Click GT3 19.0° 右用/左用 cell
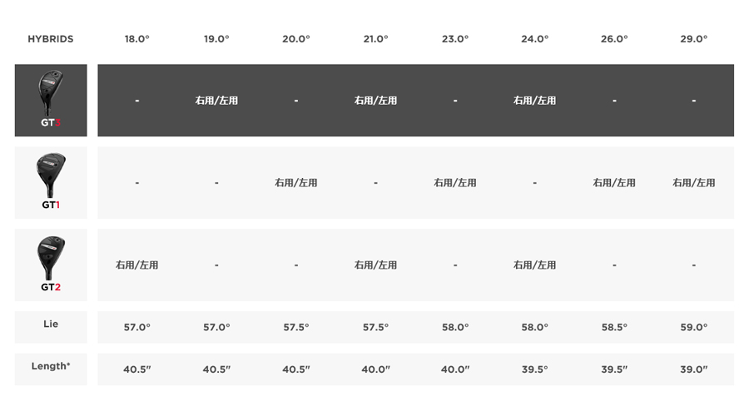Image resolution: width=749 pixels, height=416 pixels. 216,101
